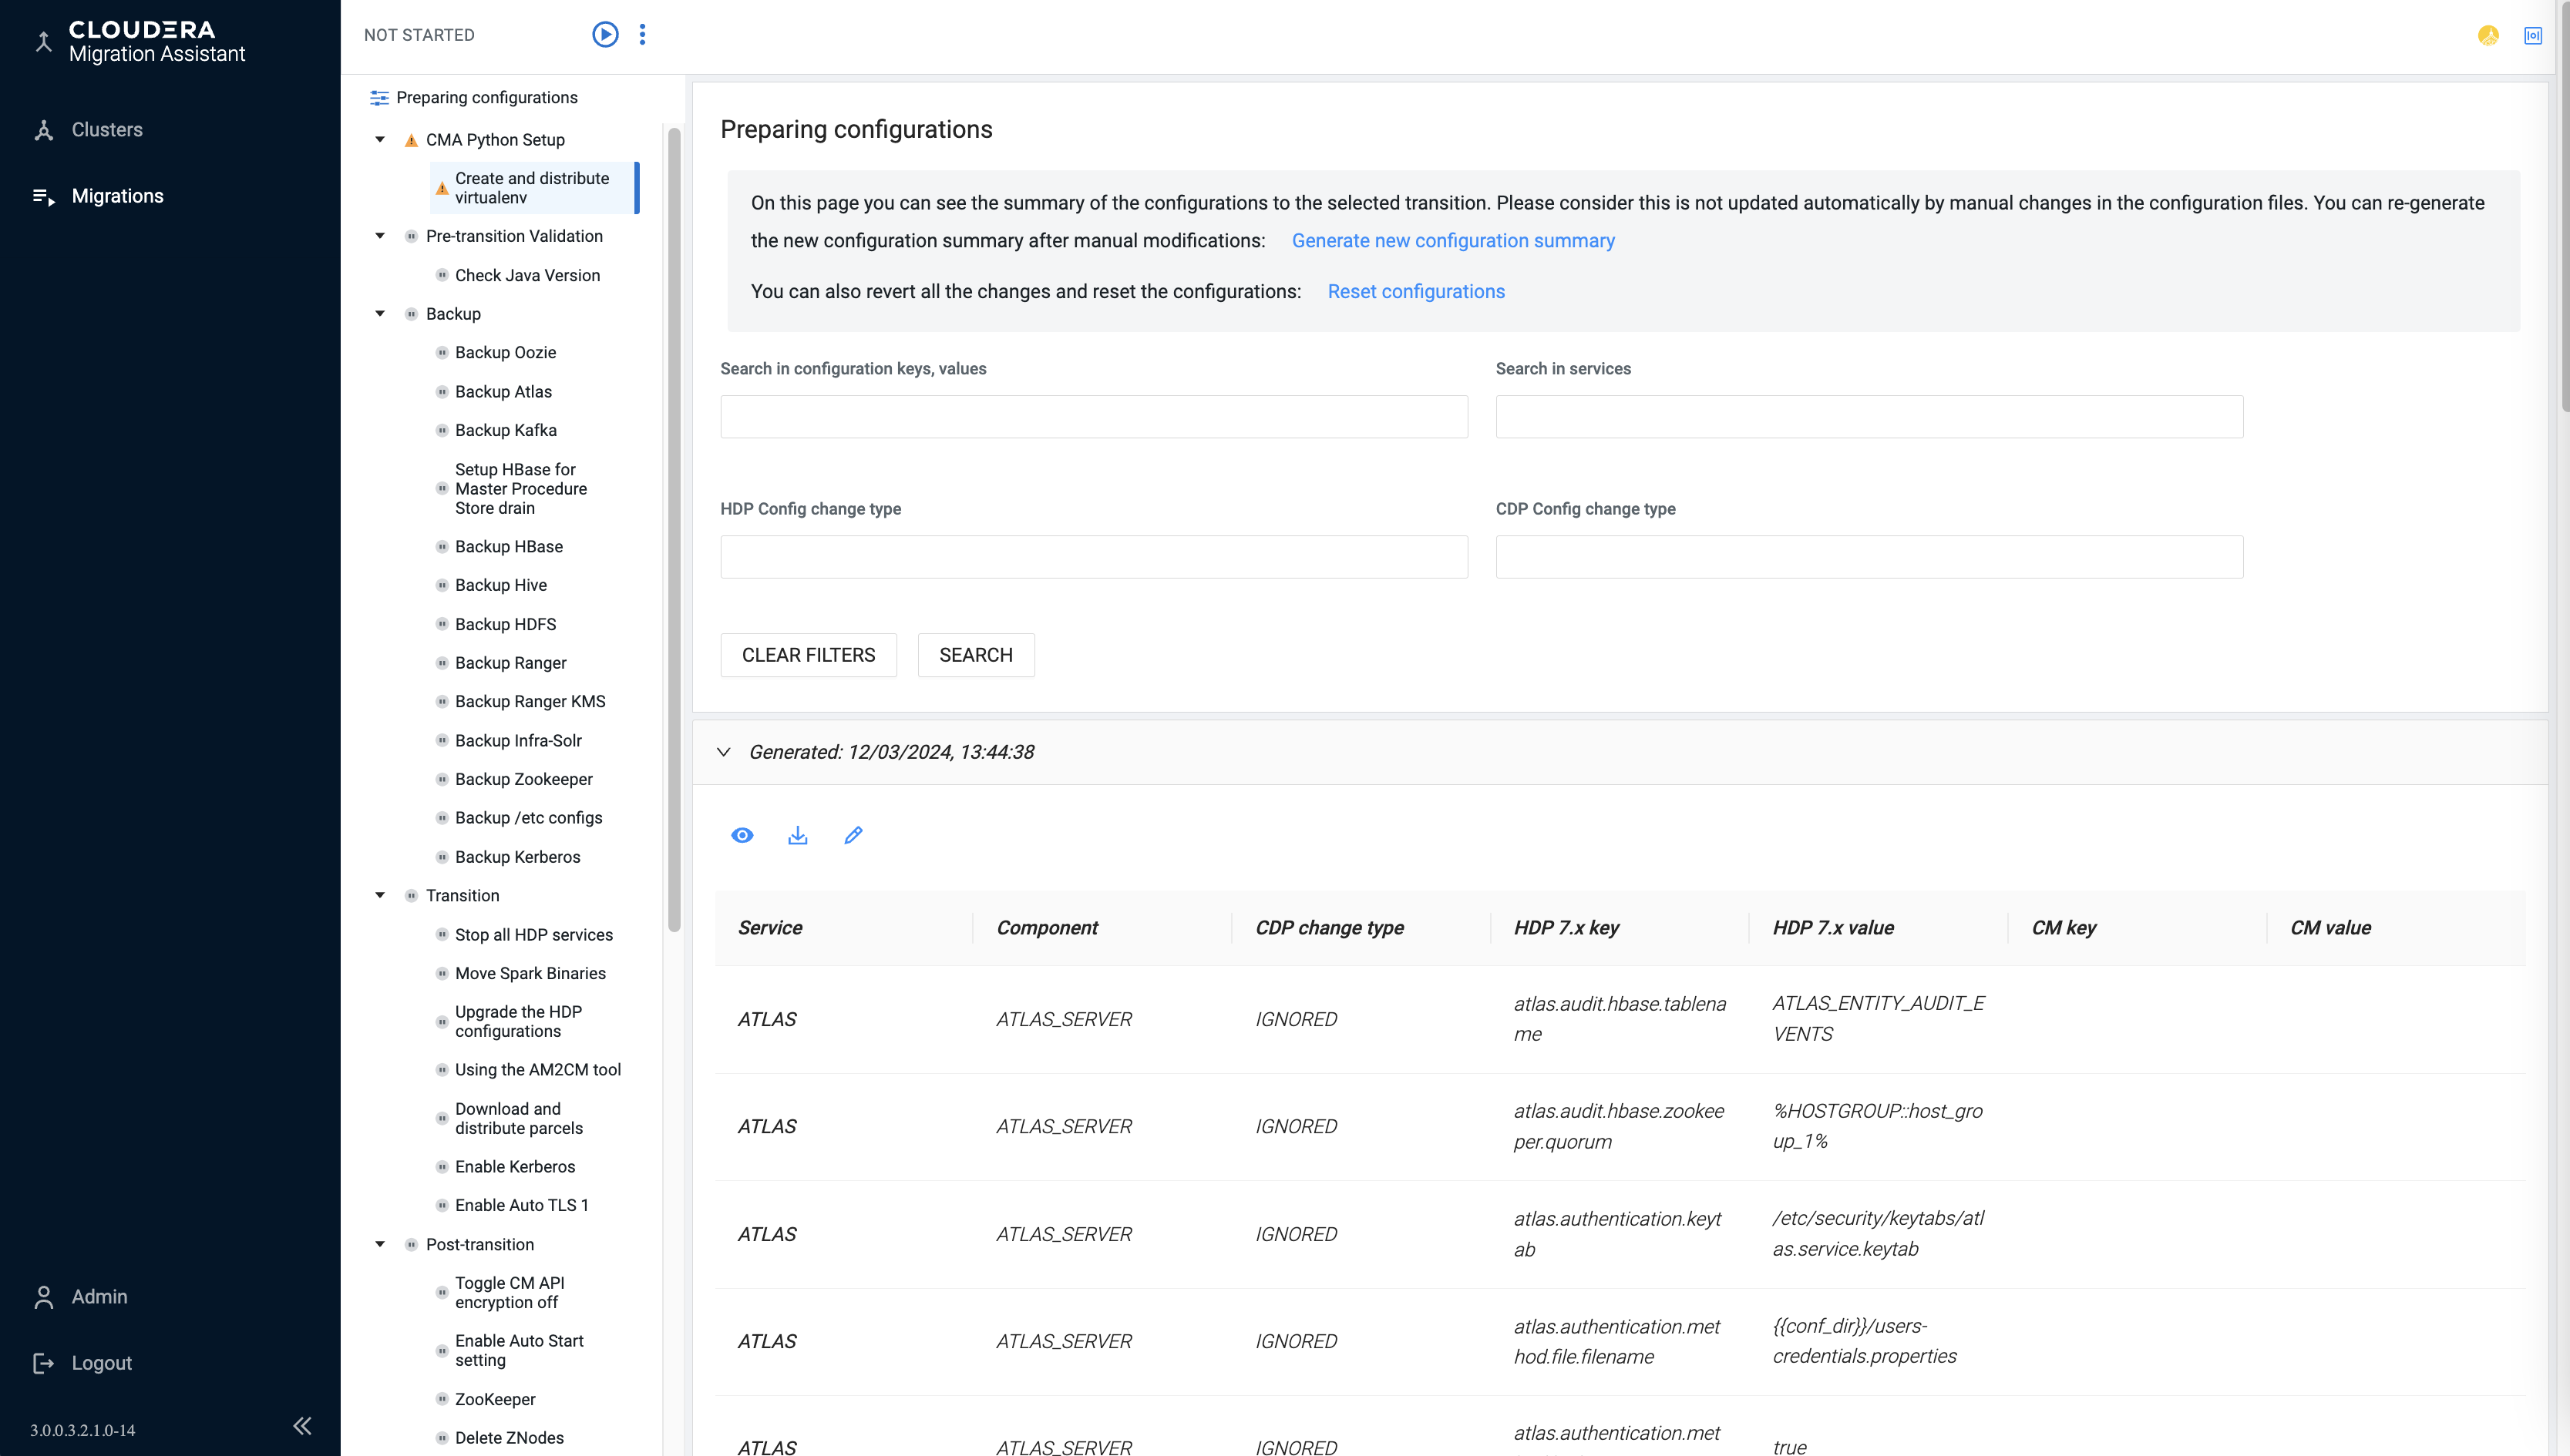Image resolution: width=2570 pixels, height=1456 pixels.
Task: Click the play button to start the migration
Action: coord(605,35)
